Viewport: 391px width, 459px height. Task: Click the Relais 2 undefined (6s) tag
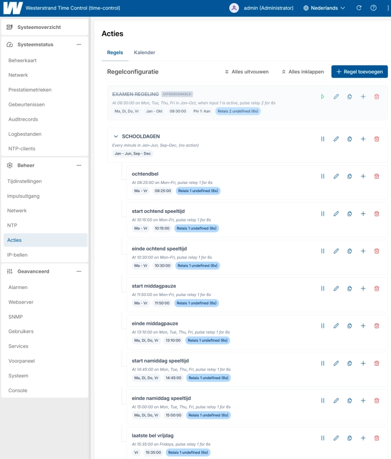(238, 111)
